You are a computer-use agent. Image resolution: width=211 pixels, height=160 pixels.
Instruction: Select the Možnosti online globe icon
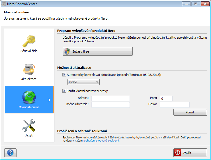pos(29,97)
